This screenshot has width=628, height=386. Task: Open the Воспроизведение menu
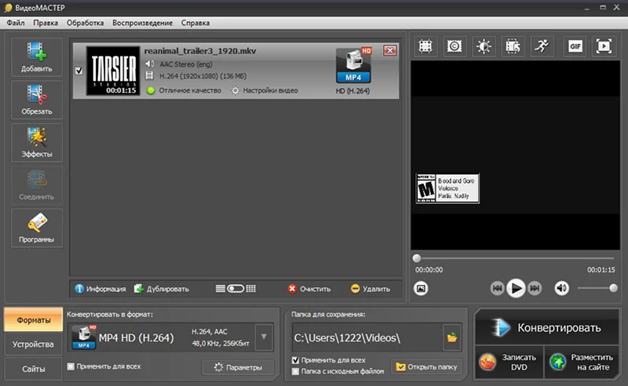click(x=142, y=23)
